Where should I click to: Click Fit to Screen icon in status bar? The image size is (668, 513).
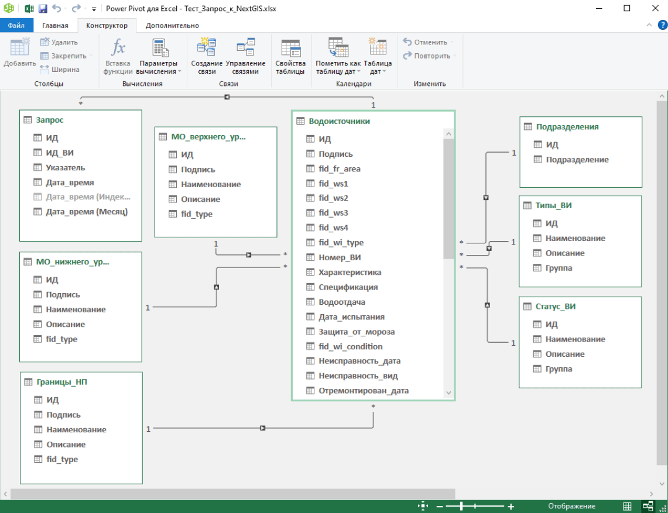point(423,506)
